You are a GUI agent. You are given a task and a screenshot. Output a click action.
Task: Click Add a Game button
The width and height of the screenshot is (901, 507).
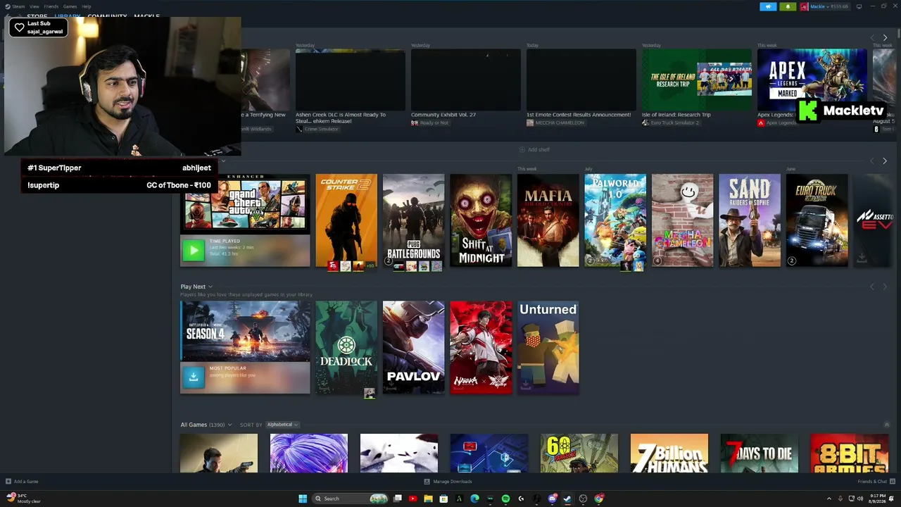[x=22, y=482]
